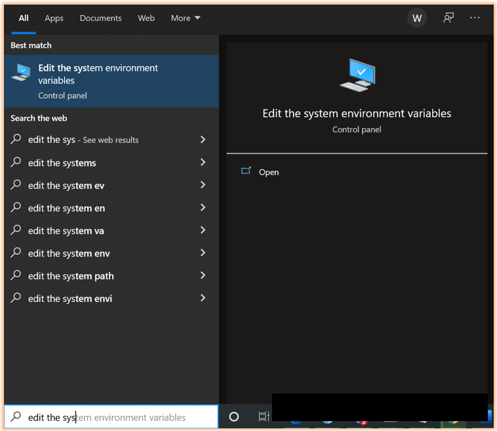497x431 pixels.
Task: Click search icon beside 'edit the system en'
Action: (x=16, y=207)
